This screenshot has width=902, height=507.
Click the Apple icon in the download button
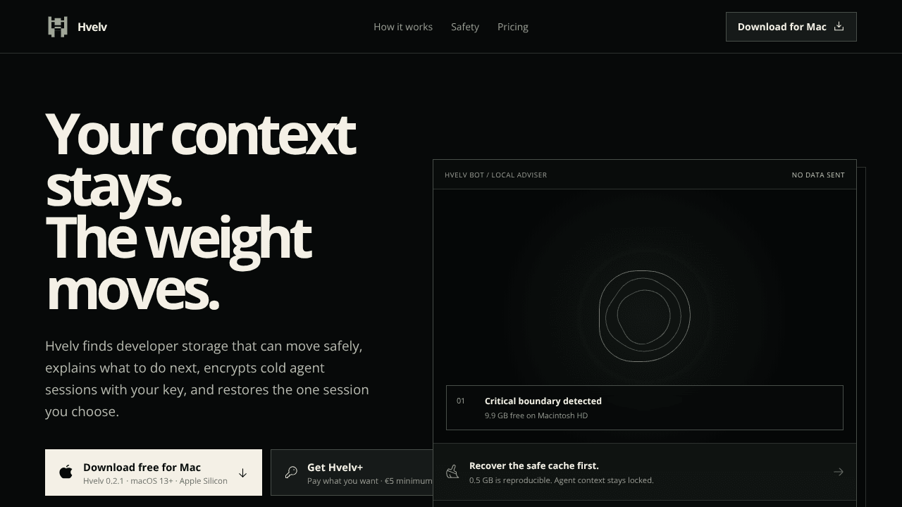tap(66, 472)
